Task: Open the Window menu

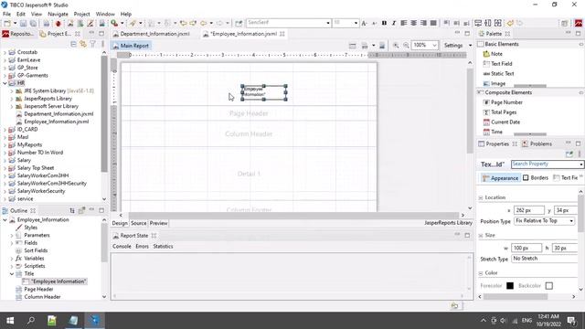Action: [x=105, y=14]
